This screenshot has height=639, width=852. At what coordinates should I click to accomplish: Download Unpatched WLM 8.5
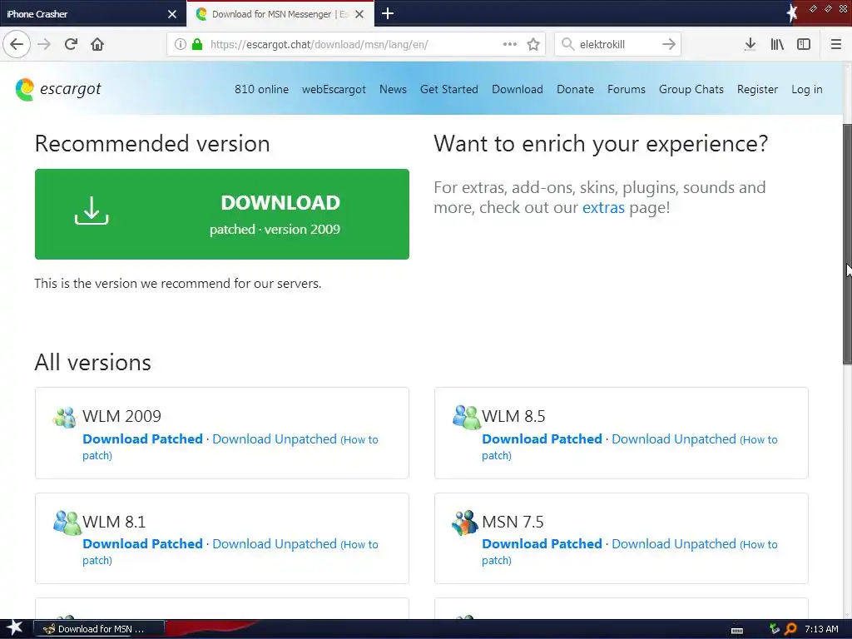674,439
